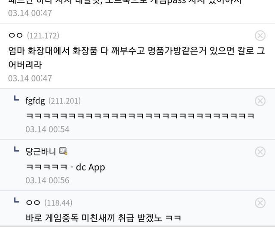The image size is (275, 227).
Task: Open the ㅇㅇ (118.44) nickname
Action: [x=33, y=203]
